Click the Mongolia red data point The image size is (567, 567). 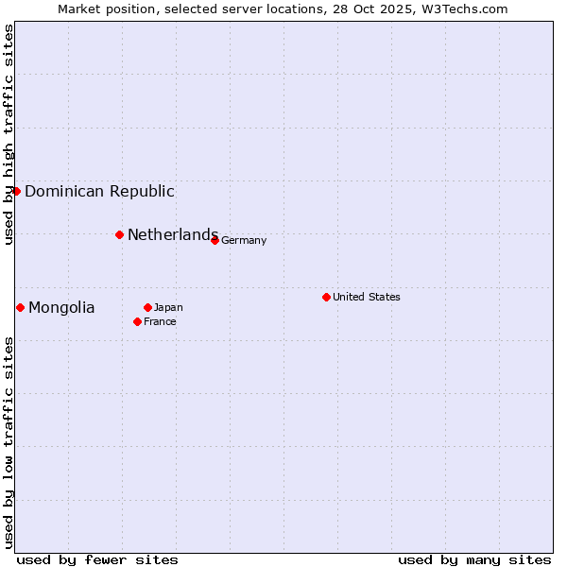coord(20,307)
